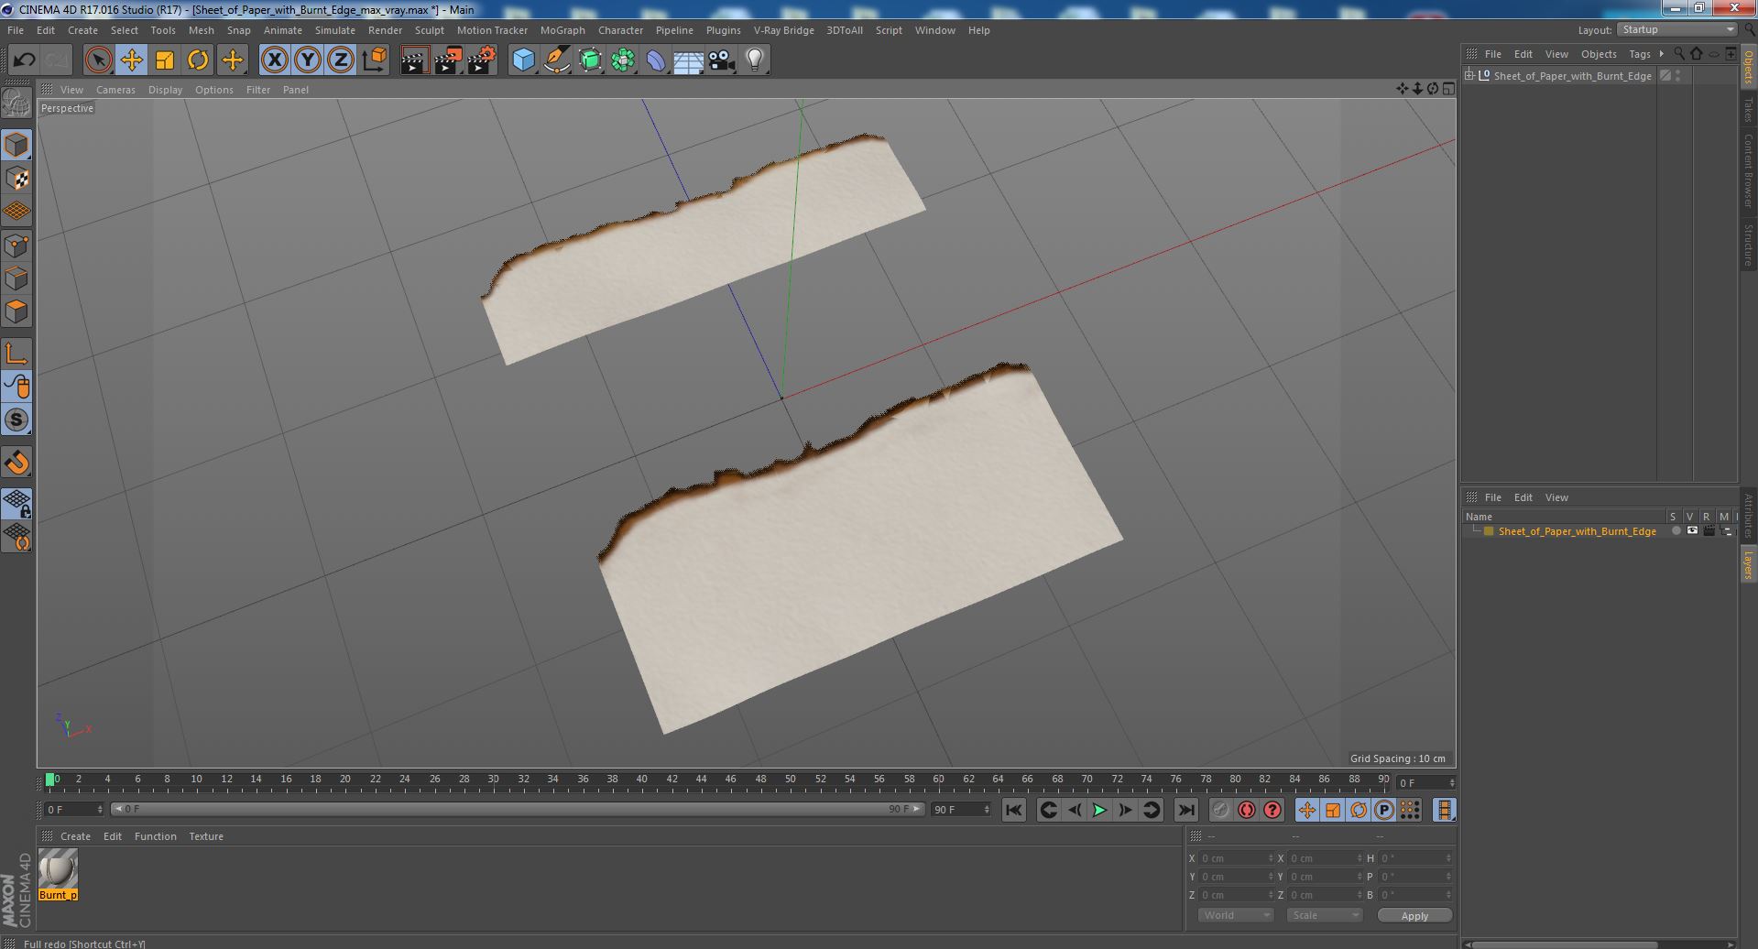
Task: Open the Simulate menu
Action: [x=334, y=30]
